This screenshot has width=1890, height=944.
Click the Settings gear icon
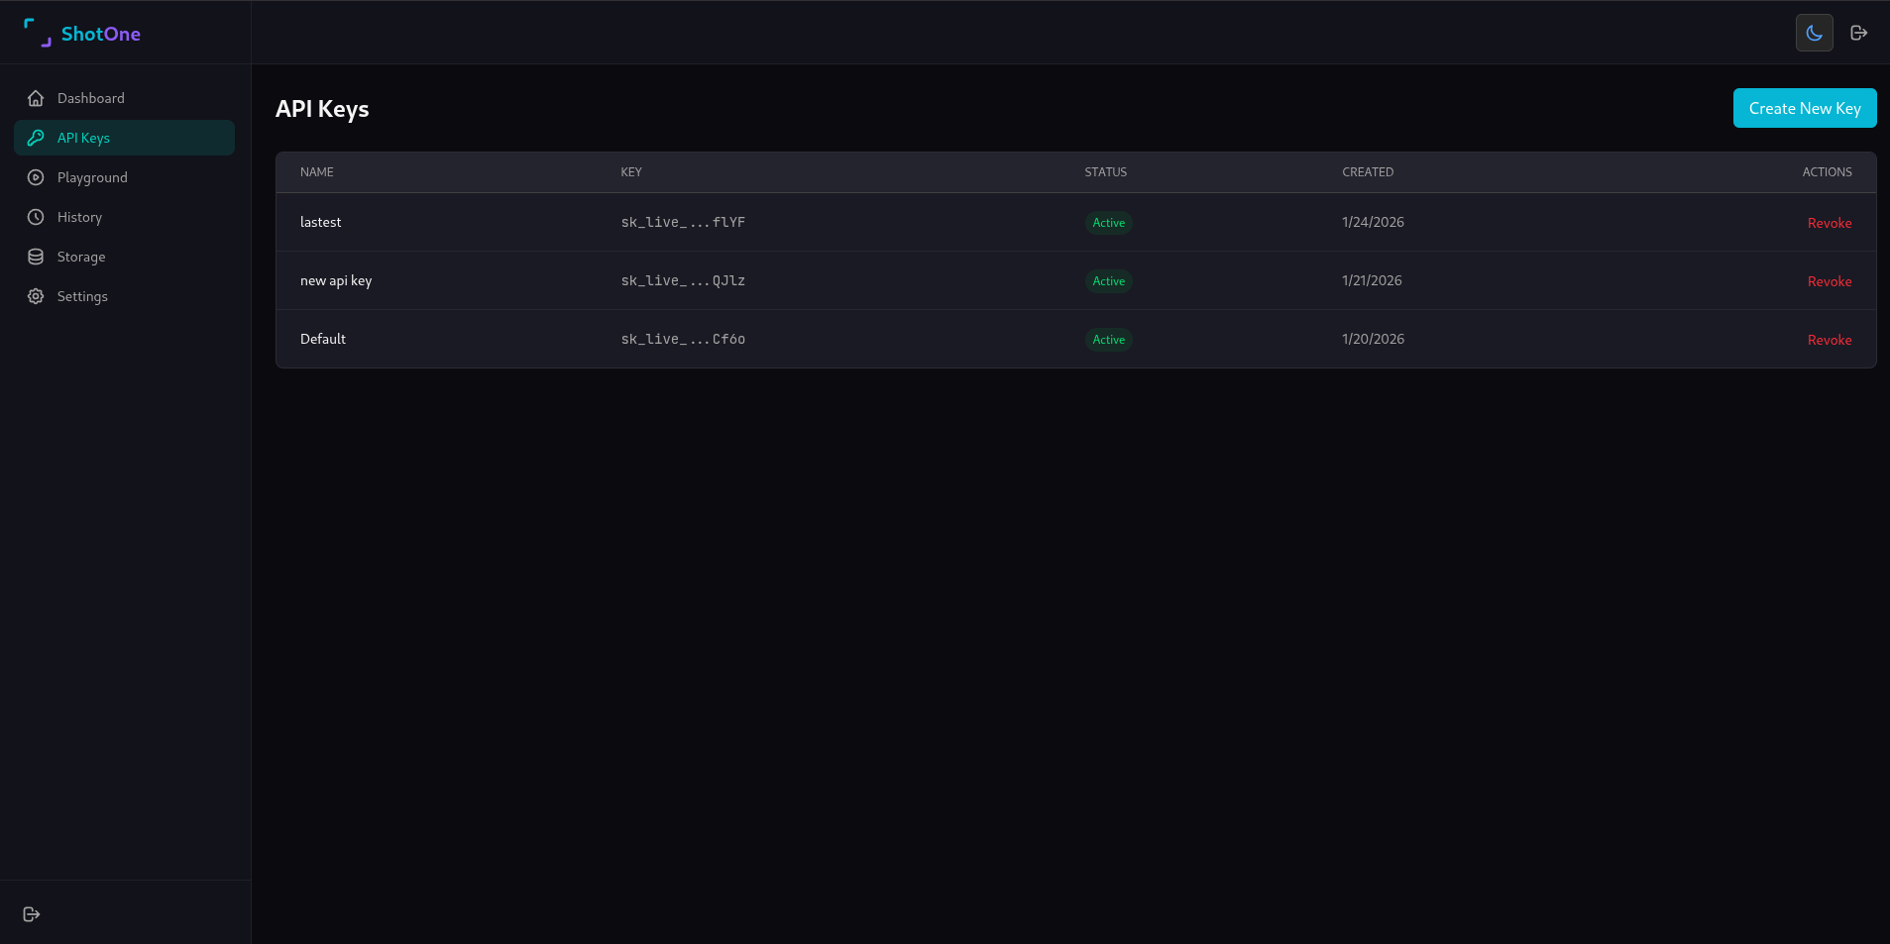[x=36, y=296]
